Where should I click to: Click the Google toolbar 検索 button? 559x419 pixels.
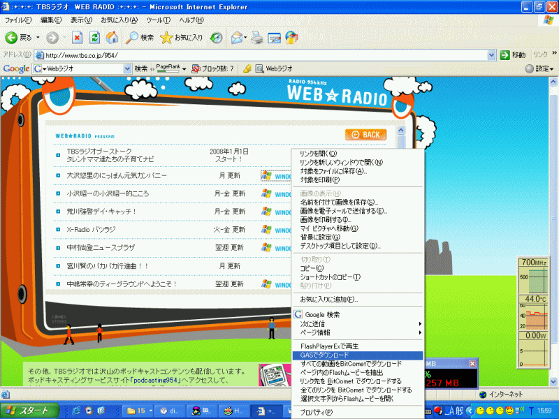point(141,68)
